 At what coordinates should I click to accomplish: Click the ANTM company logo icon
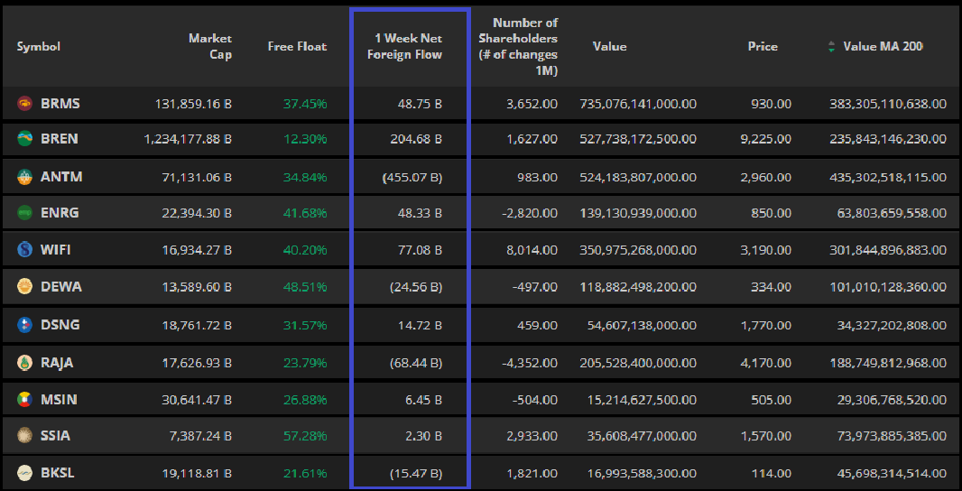click(x=25, y=177)
